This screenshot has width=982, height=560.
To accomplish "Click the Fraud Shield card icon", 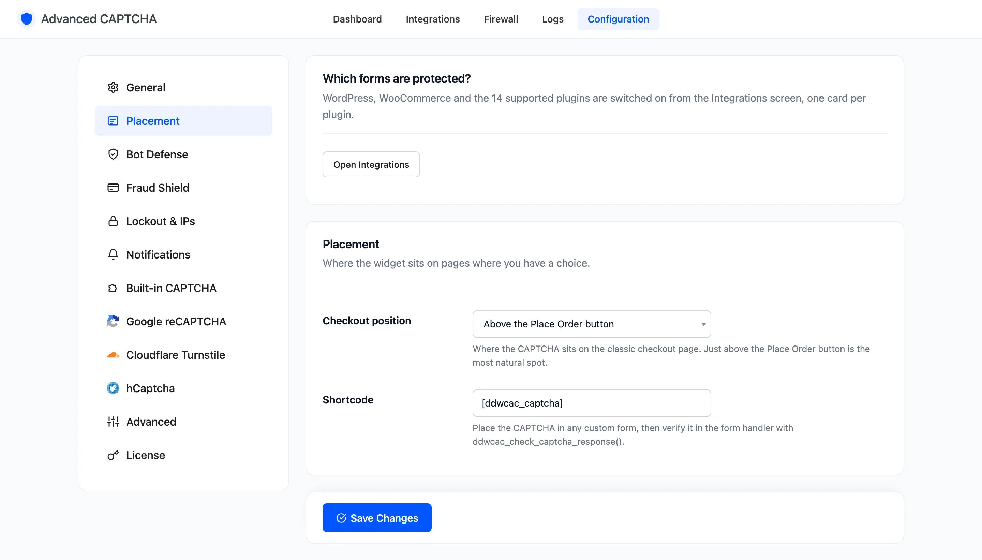I will point(113,188).
